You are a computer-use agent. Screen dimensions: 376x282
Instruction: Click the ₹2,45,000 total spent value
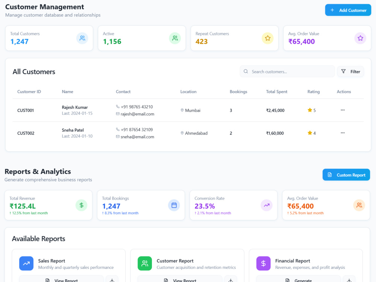point(275,110)
